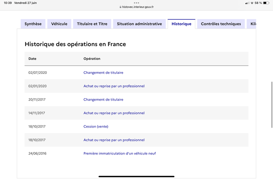
Task: Open Achat ou reprise entry from 02/01/2020
Action: pos(114,86)
